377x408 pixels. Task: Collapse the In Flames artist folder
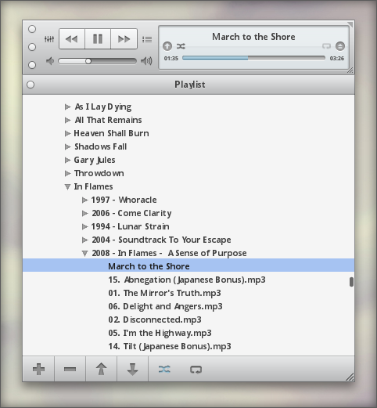click(x=67, y=187)
